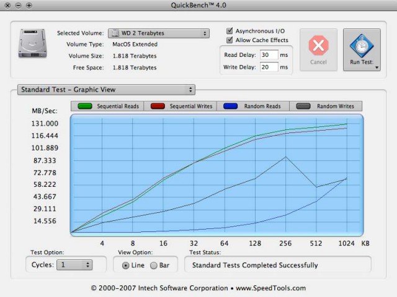Click the Random Writes legend label
397x297 pixels.
336,106
